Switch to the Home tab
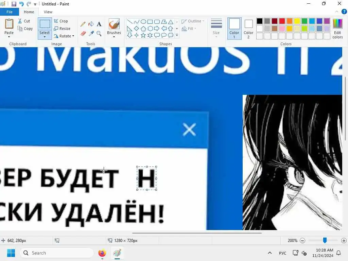 29,12
